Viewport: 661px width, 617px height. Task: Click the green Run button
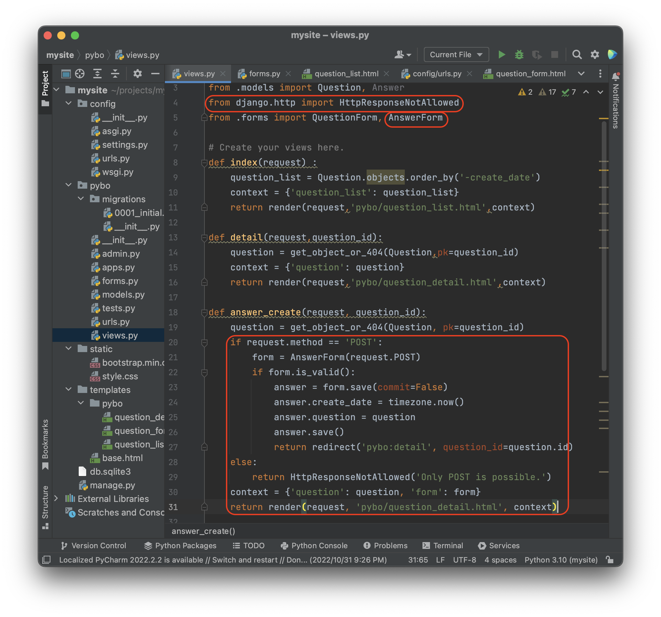pos(501,54)
